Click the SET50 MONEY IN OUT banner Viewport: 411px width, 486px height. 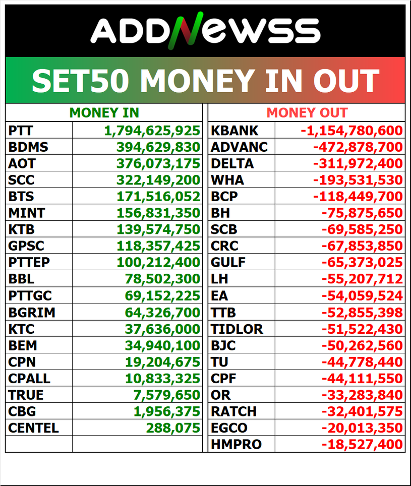point(205,81)
